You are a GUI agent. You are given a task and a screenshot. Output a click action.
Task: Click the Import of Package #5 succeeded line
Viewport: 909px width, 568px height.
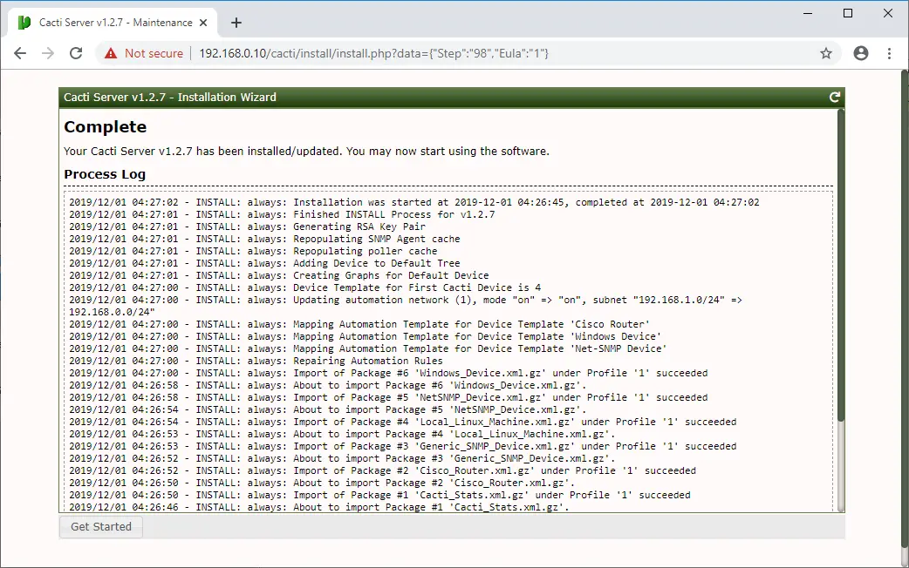coord(388,397)
